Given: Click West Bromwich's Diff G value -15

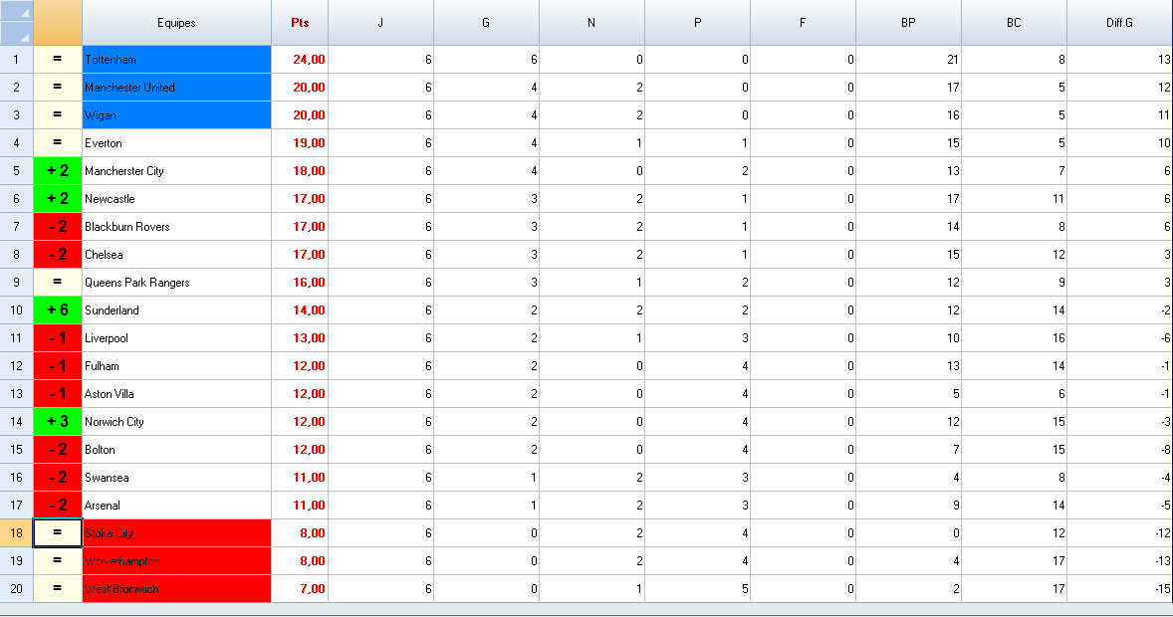Looking at the screenshot, I should 1119,588.
